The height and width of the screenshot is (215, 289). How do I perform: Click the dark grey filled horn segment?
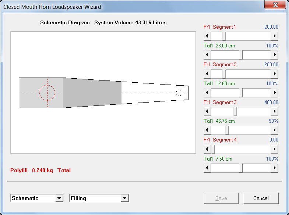coord(92,93)
